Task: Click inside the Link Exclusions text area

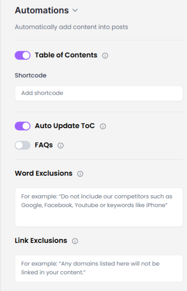Action: 99,268
